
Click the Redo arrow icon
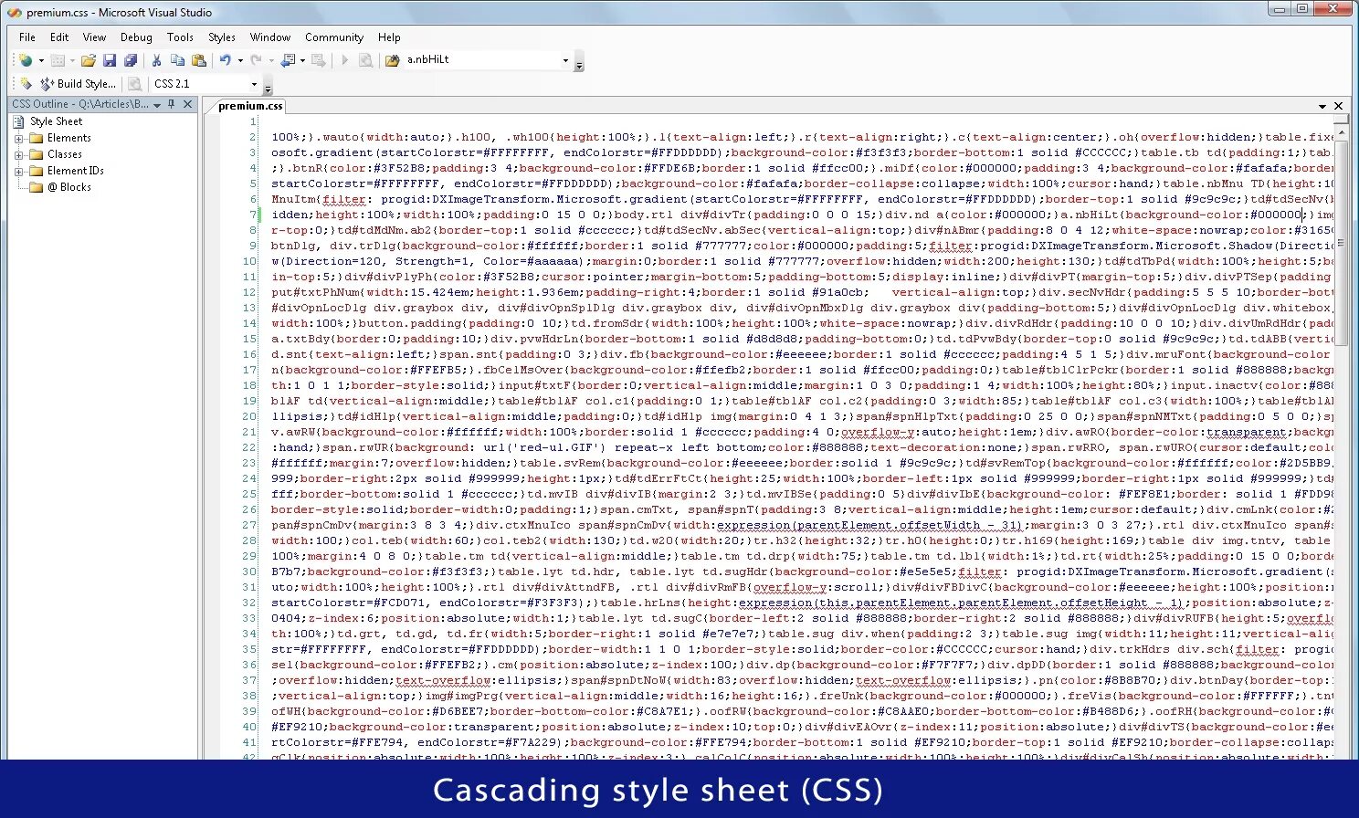(256, 60)
